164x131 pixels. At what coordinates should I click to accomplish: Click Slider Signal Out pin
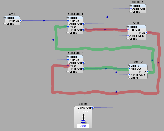pos(92,108)
